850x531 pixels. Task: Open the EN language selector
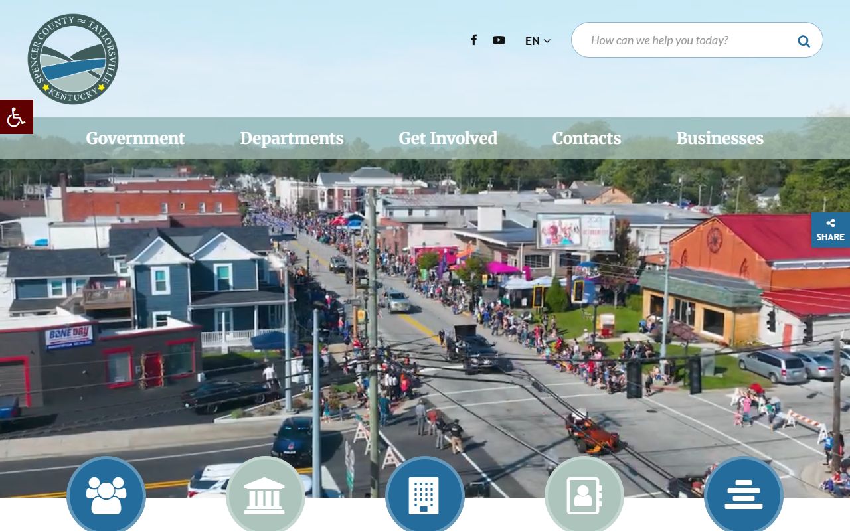pyautogui.click(x=533, y=41)
